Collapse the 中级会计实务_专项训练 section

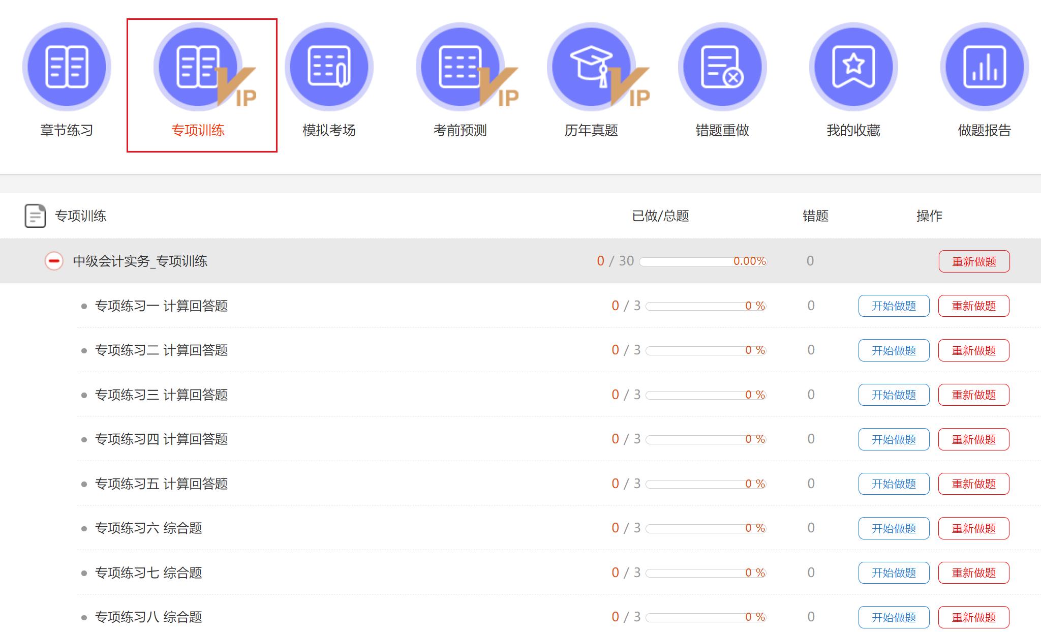[53, 260]
